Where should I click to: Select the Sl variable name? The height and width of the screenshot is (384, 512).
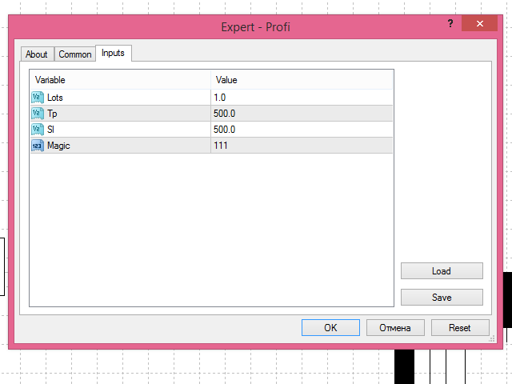(50, 130)
